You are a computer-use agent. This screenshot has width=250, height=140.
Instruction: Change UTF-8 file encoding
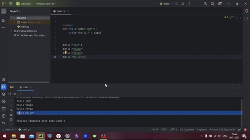click(x=173, y=129)
